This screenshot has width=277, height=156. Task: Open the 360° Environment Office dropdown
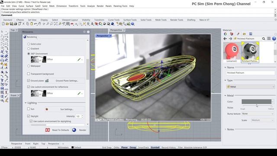coord(82,60)
